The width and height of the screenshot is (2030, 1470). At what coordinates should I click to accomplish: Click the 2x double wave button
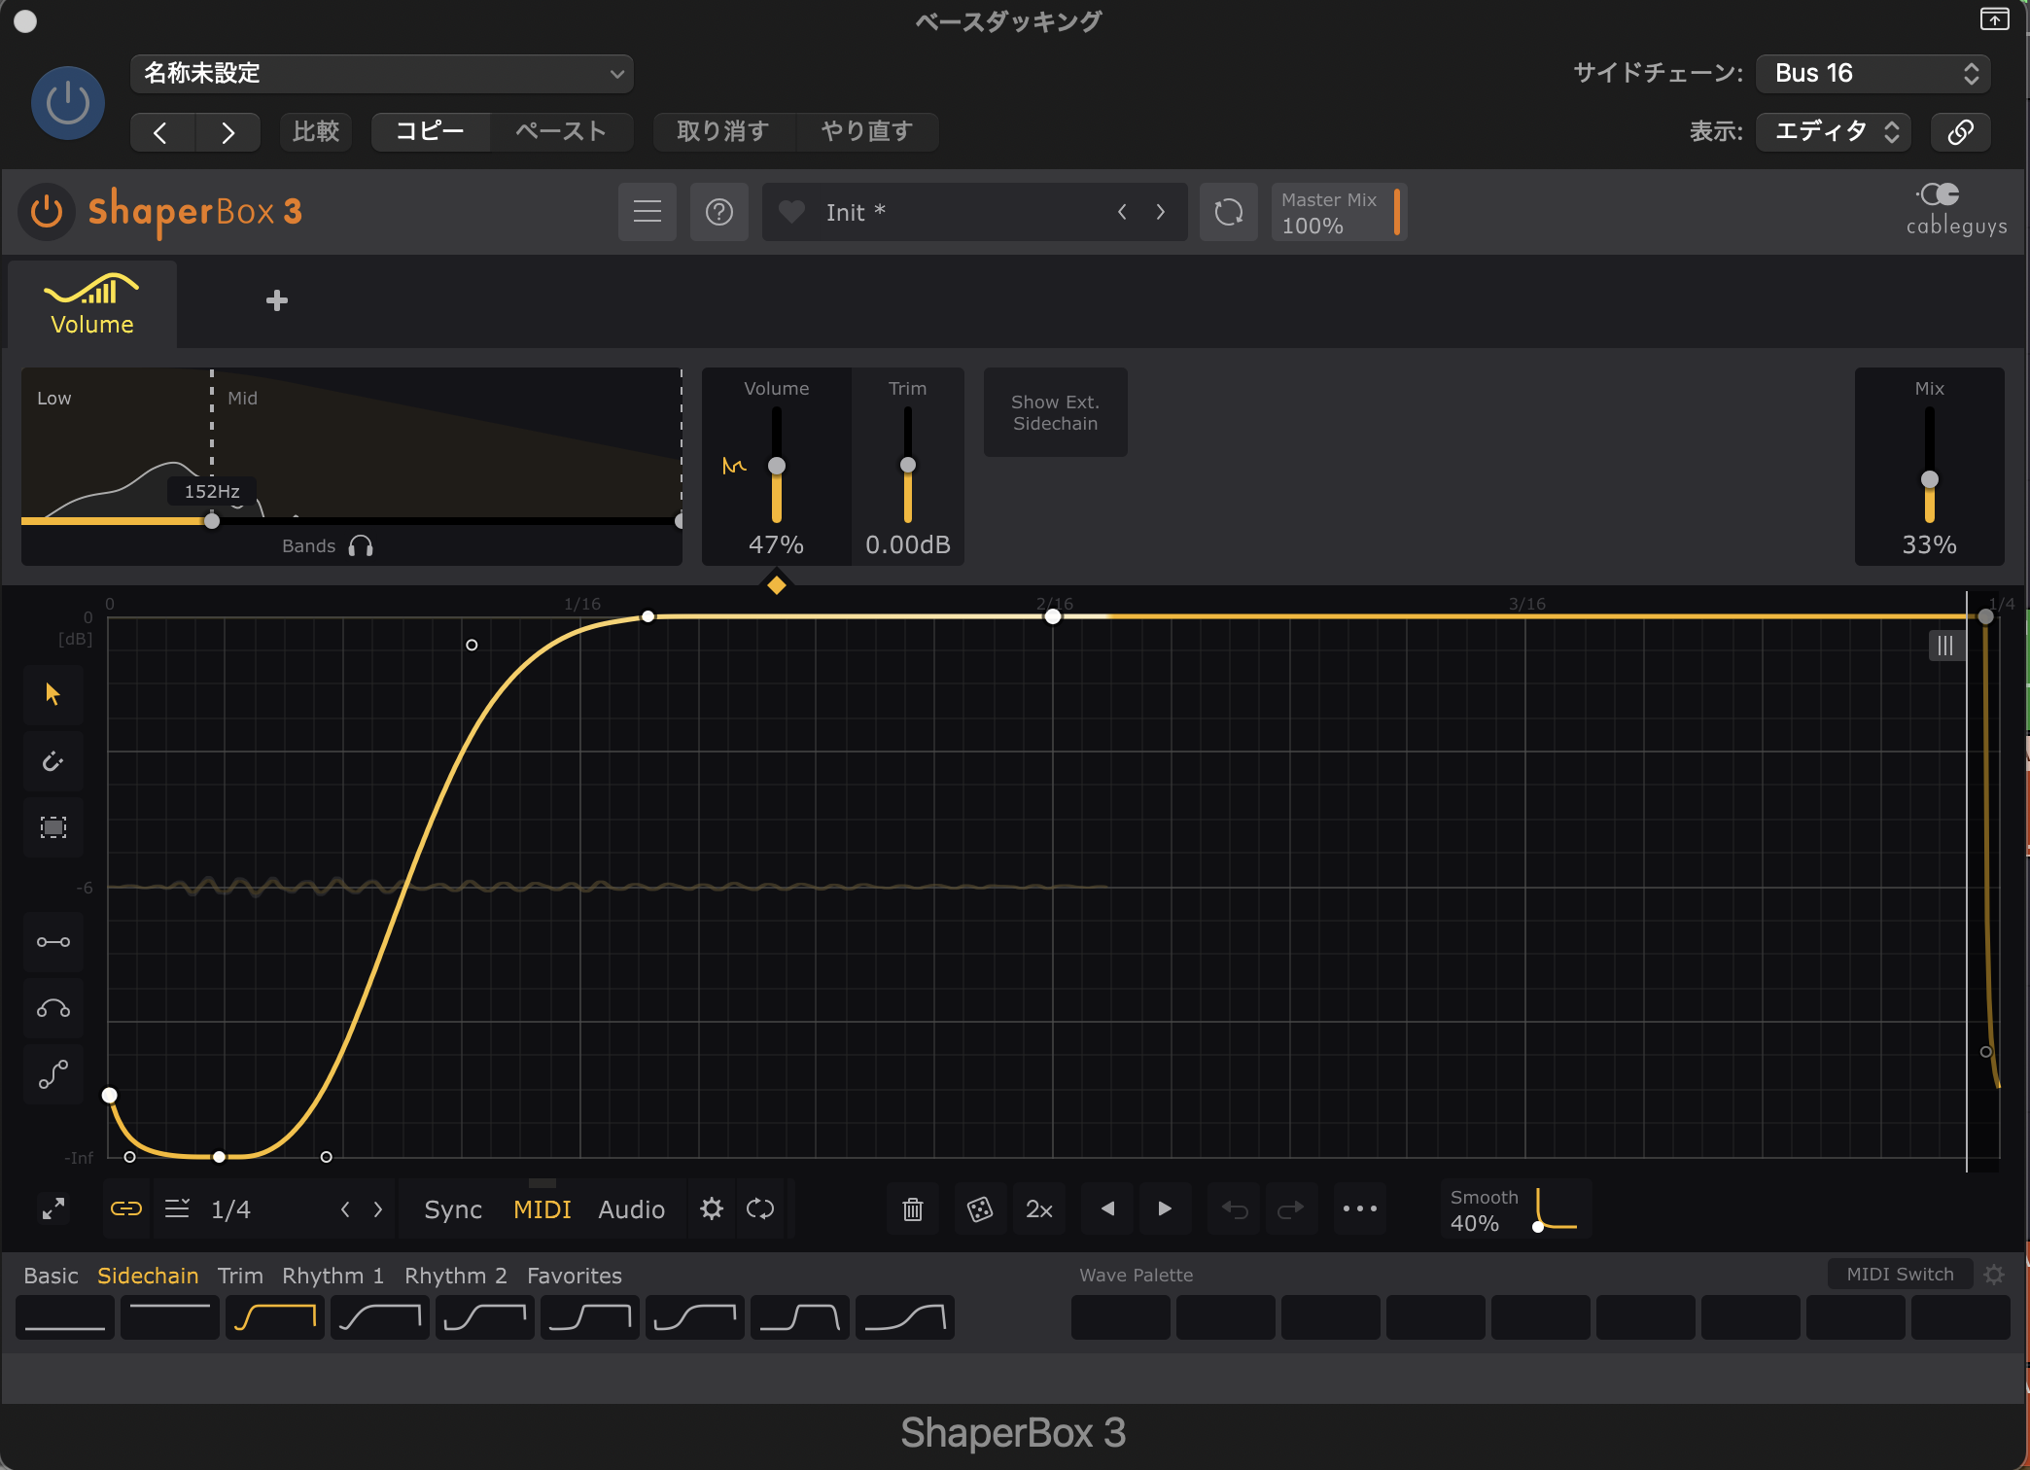point(1039,1209)
